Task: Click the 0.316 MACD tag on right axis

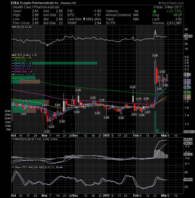Action: pos(188,139)
